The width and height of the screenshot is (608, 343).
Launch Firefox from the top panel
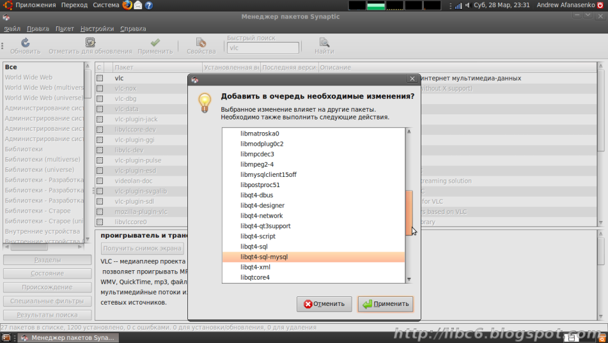[127, 5]
